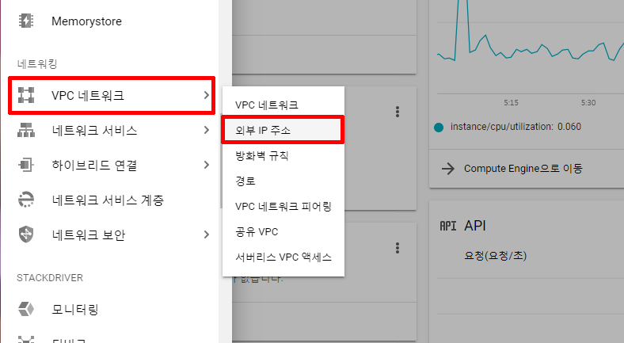Click the 네트워크 보안 shield icon
Screen dimensions: 624x343
click(26, 234)
